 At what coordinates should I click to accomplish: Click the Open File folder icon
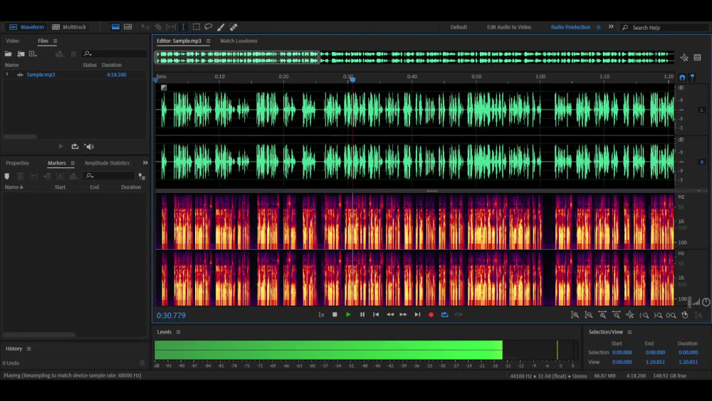click(8, 53)
